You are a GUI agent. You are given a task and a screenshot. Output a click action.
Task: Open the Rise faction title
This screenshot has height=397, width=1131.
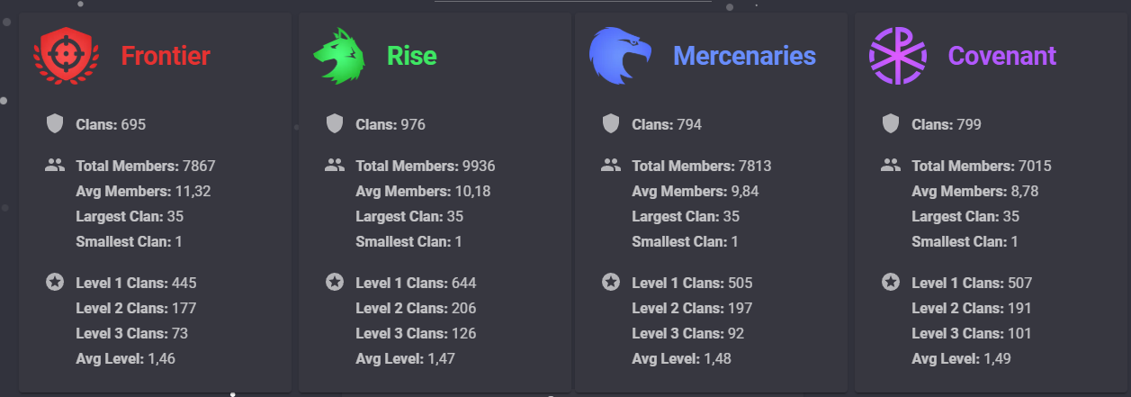coord(411,56)
